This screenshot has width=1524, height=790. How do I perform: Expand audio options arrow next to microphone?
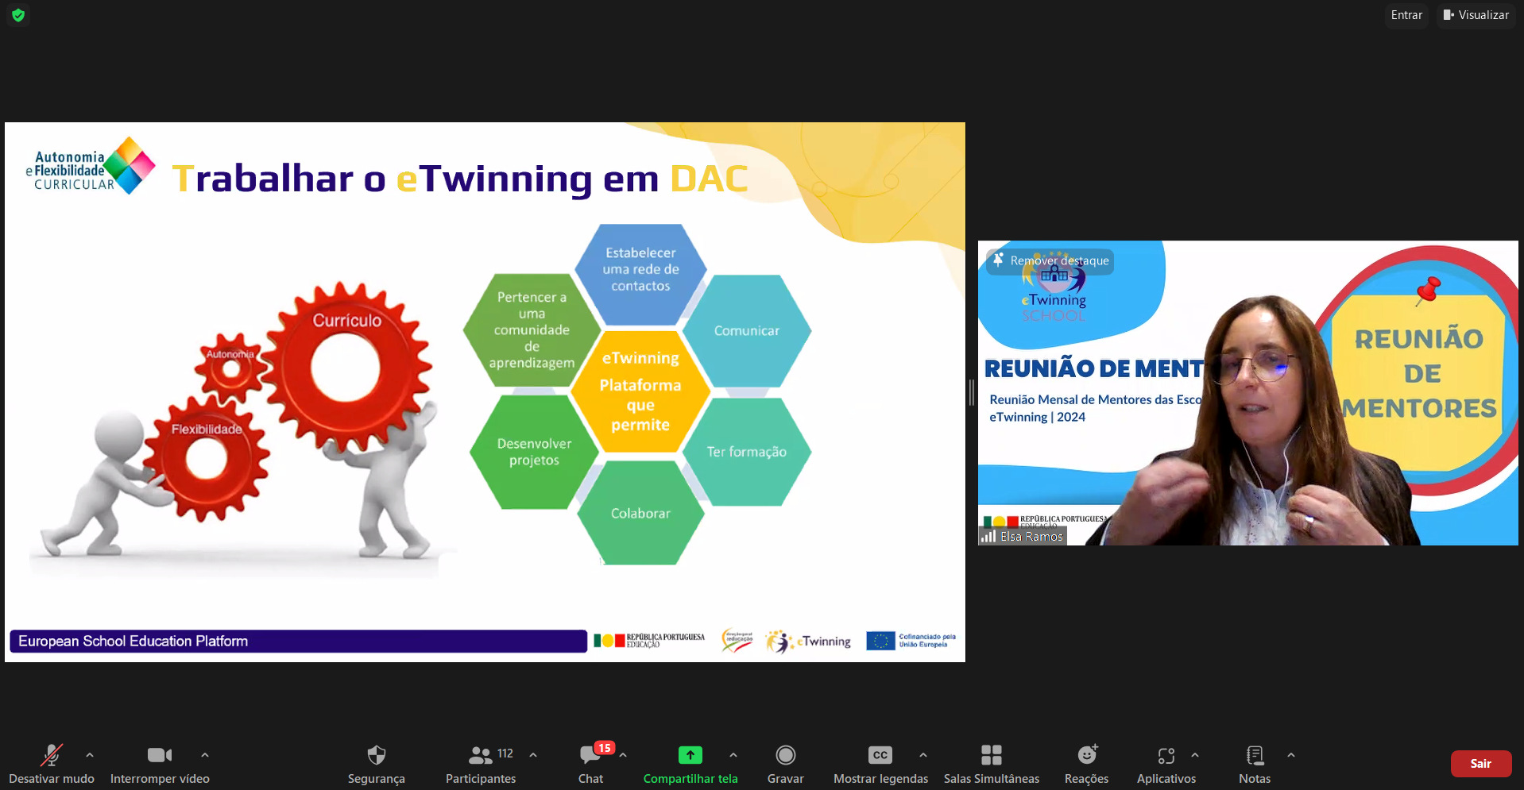pyautogui.click(x=90, y=755)
